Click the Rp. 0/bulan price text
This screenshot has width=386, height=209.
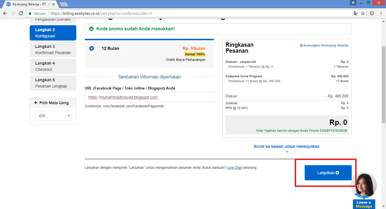(x=194, y=48)
